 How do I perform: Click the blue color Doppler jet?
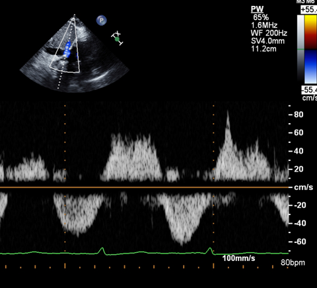click(67, 50)
